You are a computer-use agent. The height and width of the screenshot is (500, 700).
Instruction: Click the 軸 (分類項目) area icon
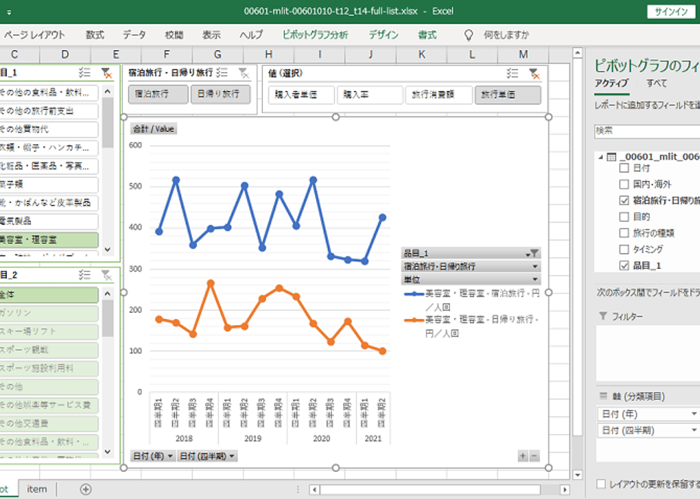pyautogui.click(x=604, y=396)
